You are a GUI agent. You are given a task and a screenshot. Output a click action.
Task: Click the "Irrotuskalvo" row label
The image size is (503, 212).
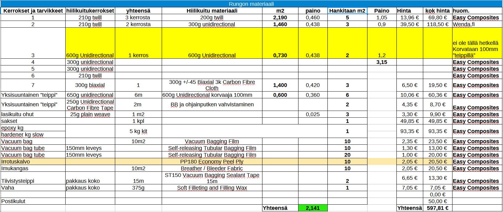(x=33, y=162)
